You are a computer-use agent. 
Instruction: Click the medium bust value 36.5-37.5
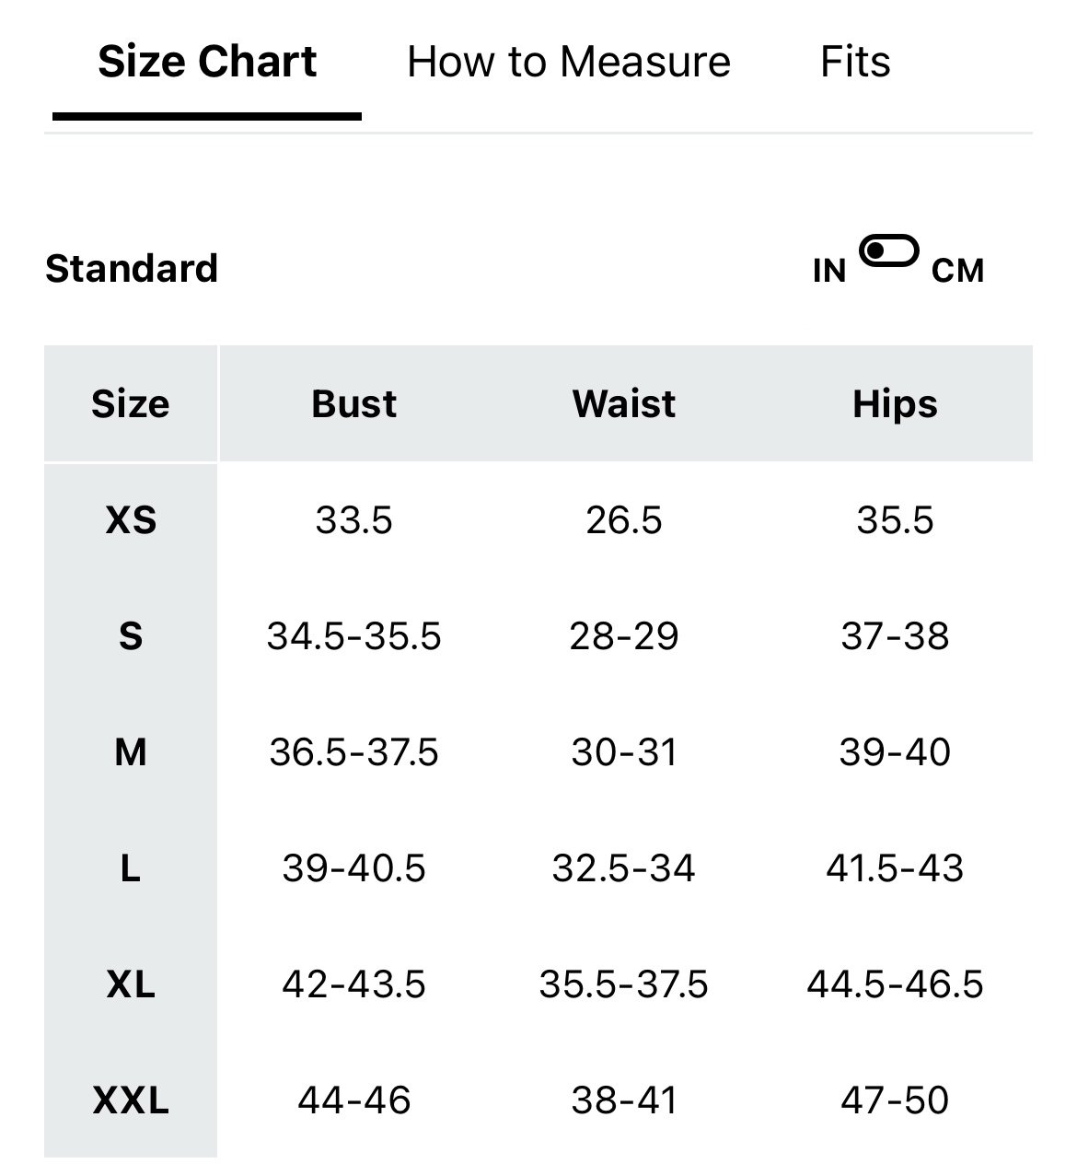coord(354,752)
